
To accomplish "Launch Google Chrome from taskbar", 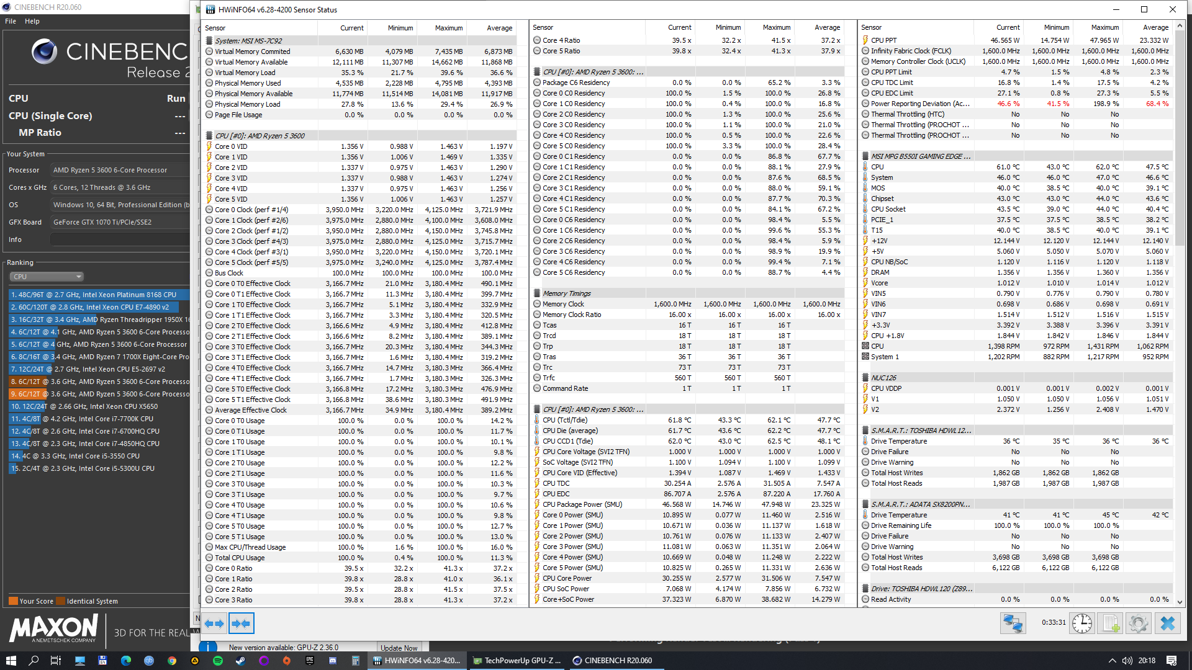I will pos(172,661).
